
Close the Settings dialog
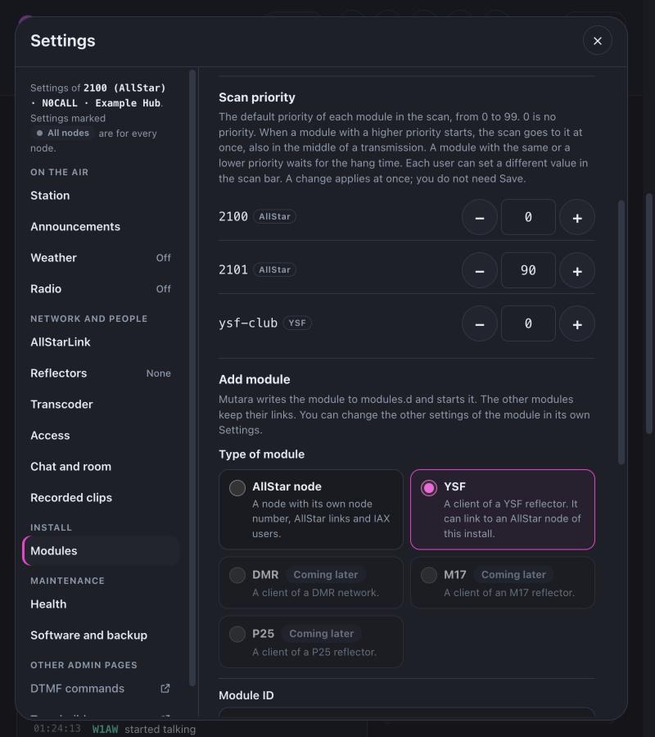[597, 41]
